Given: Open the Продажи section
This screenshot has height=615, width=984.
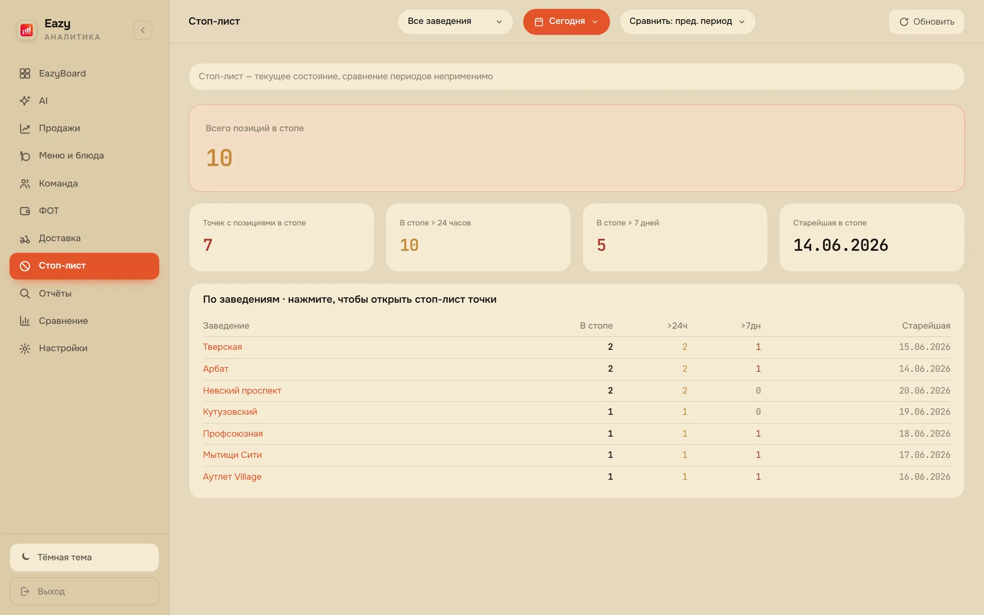Looking at the screenshot, I should tap(84, 128).
